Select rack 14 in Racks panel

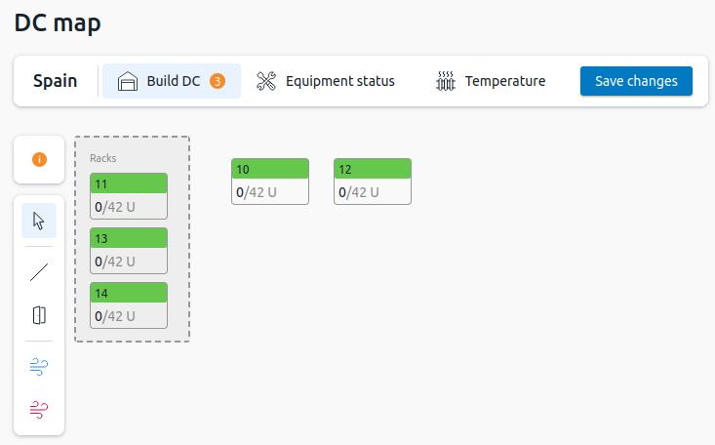click(x=129, y=304)
